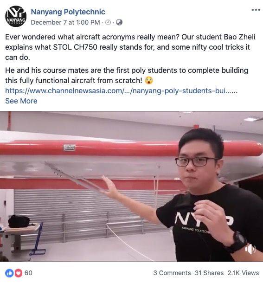Click the blue Like reaction icon
263x283 pixels.
(x=9, y=273)
